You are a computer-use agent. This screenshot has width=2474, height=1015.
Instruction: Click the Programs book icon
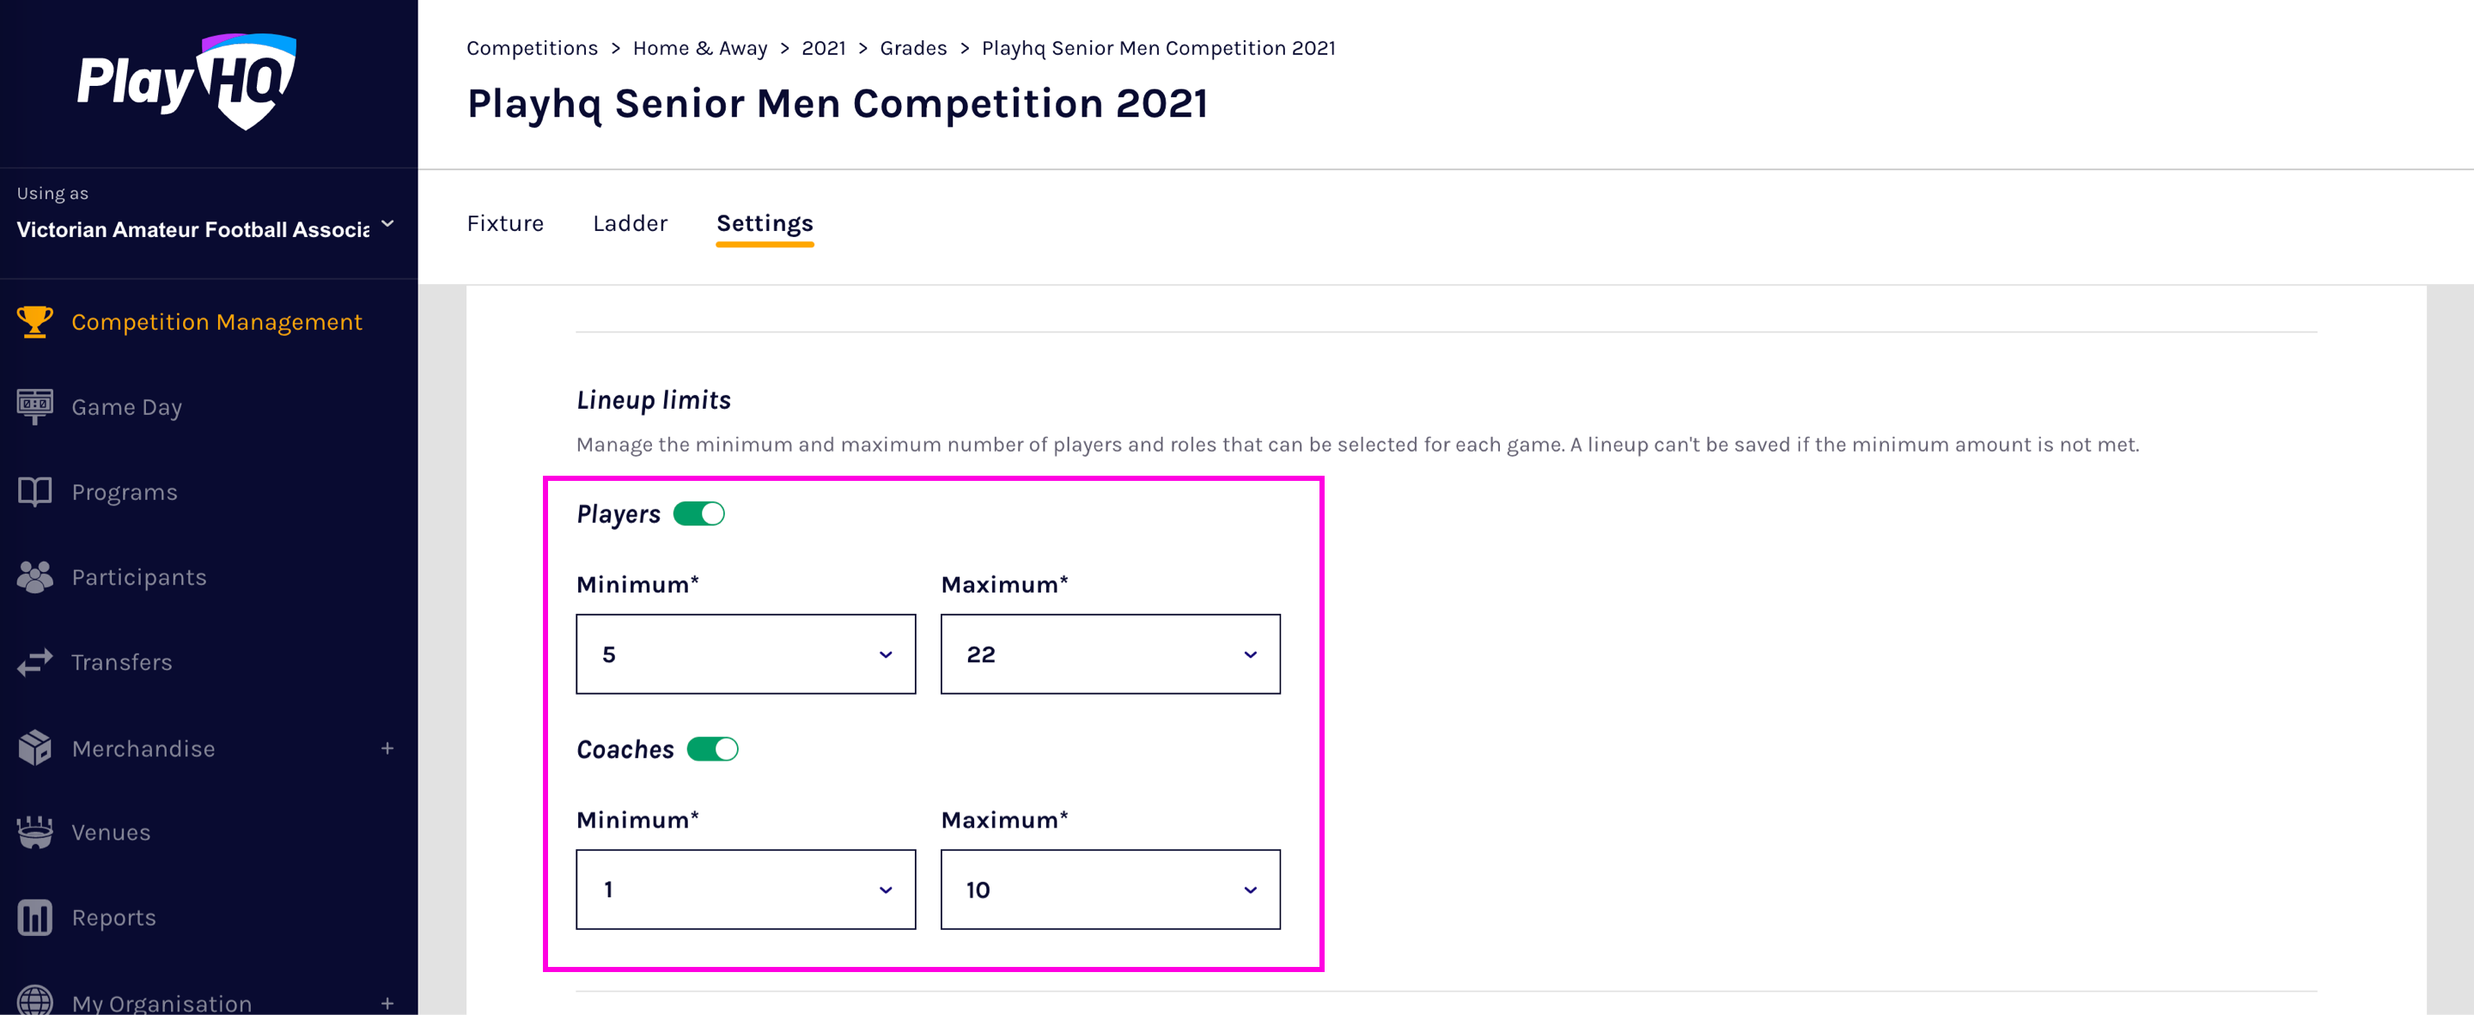tap(34, 492)
